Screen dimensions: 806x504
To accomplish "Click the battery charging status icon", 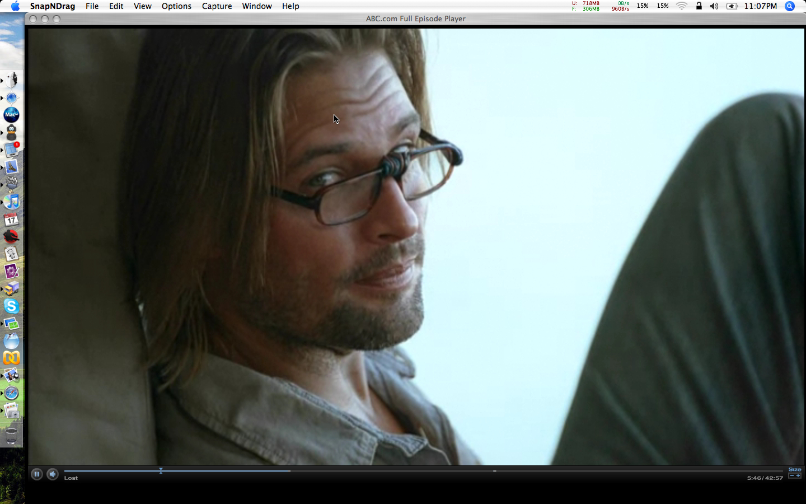I will 732,6.
